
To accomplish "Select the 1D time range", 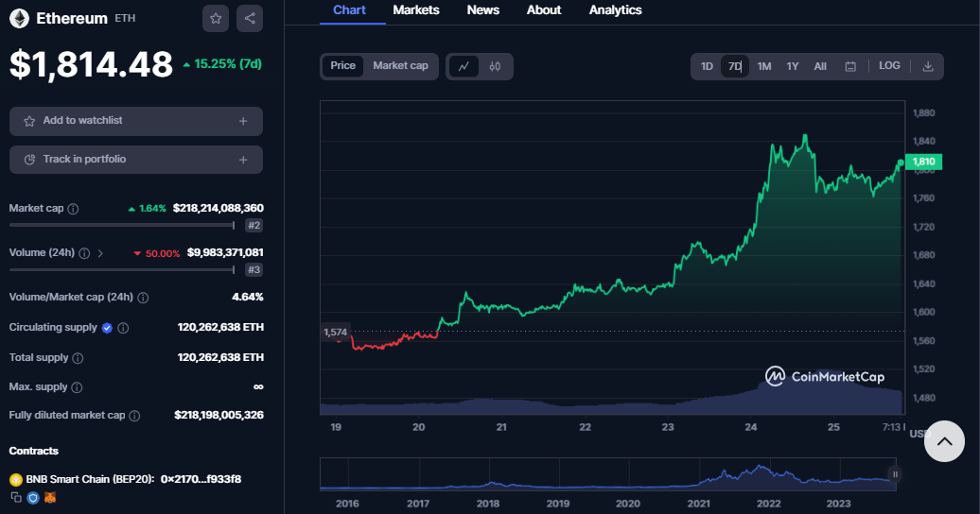I will click(x=707, y=66).
